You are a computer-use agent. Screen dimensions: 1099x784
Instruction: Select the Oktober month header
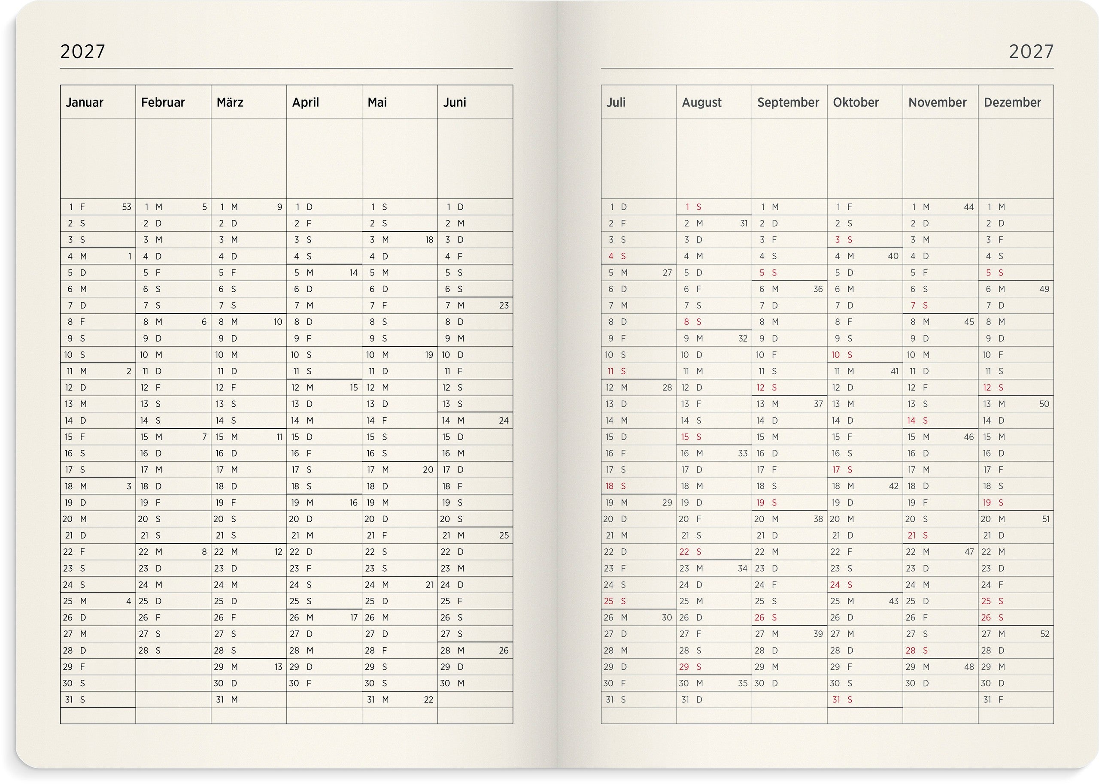856,102
